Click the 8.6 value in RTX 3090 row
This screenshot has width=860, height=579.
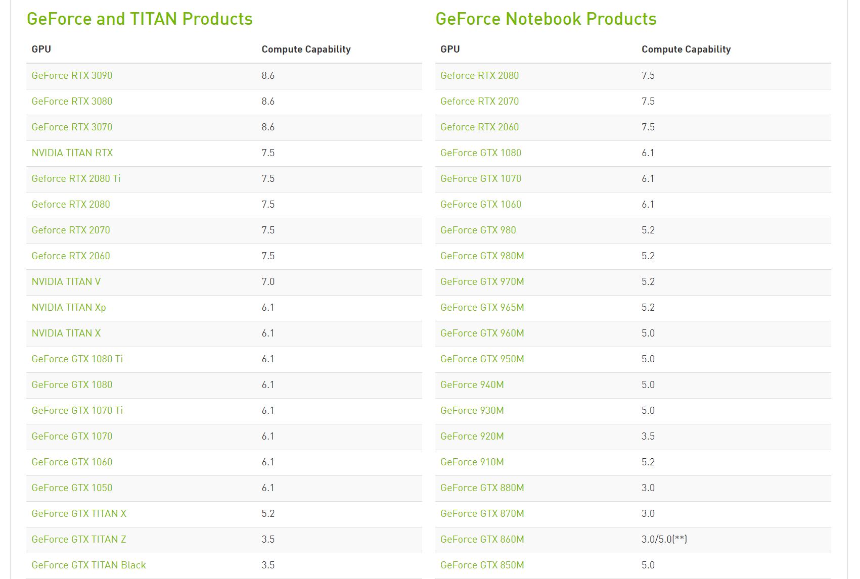click(268, 76)
